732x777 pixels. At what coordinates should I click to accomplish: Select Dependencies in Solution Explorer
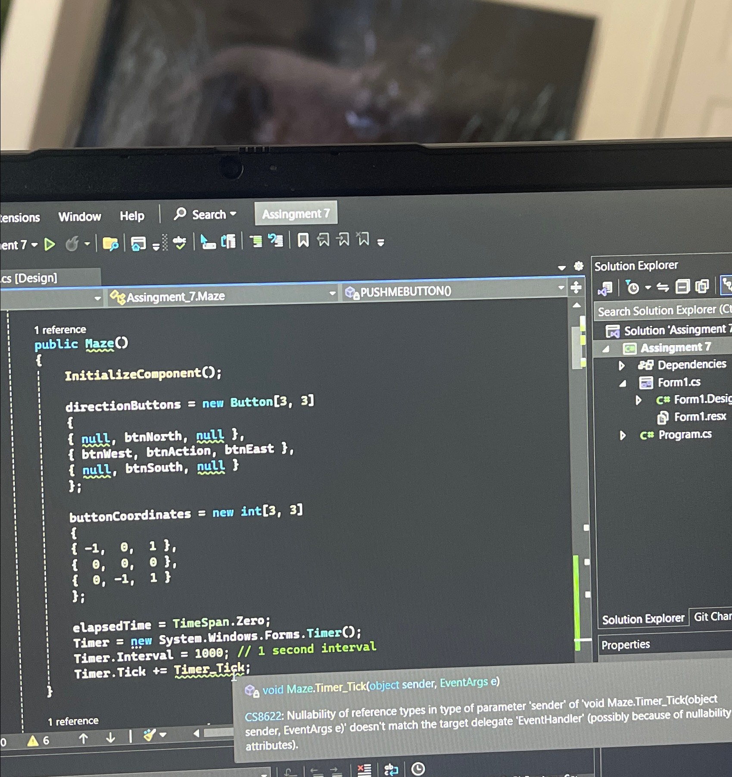692,365
